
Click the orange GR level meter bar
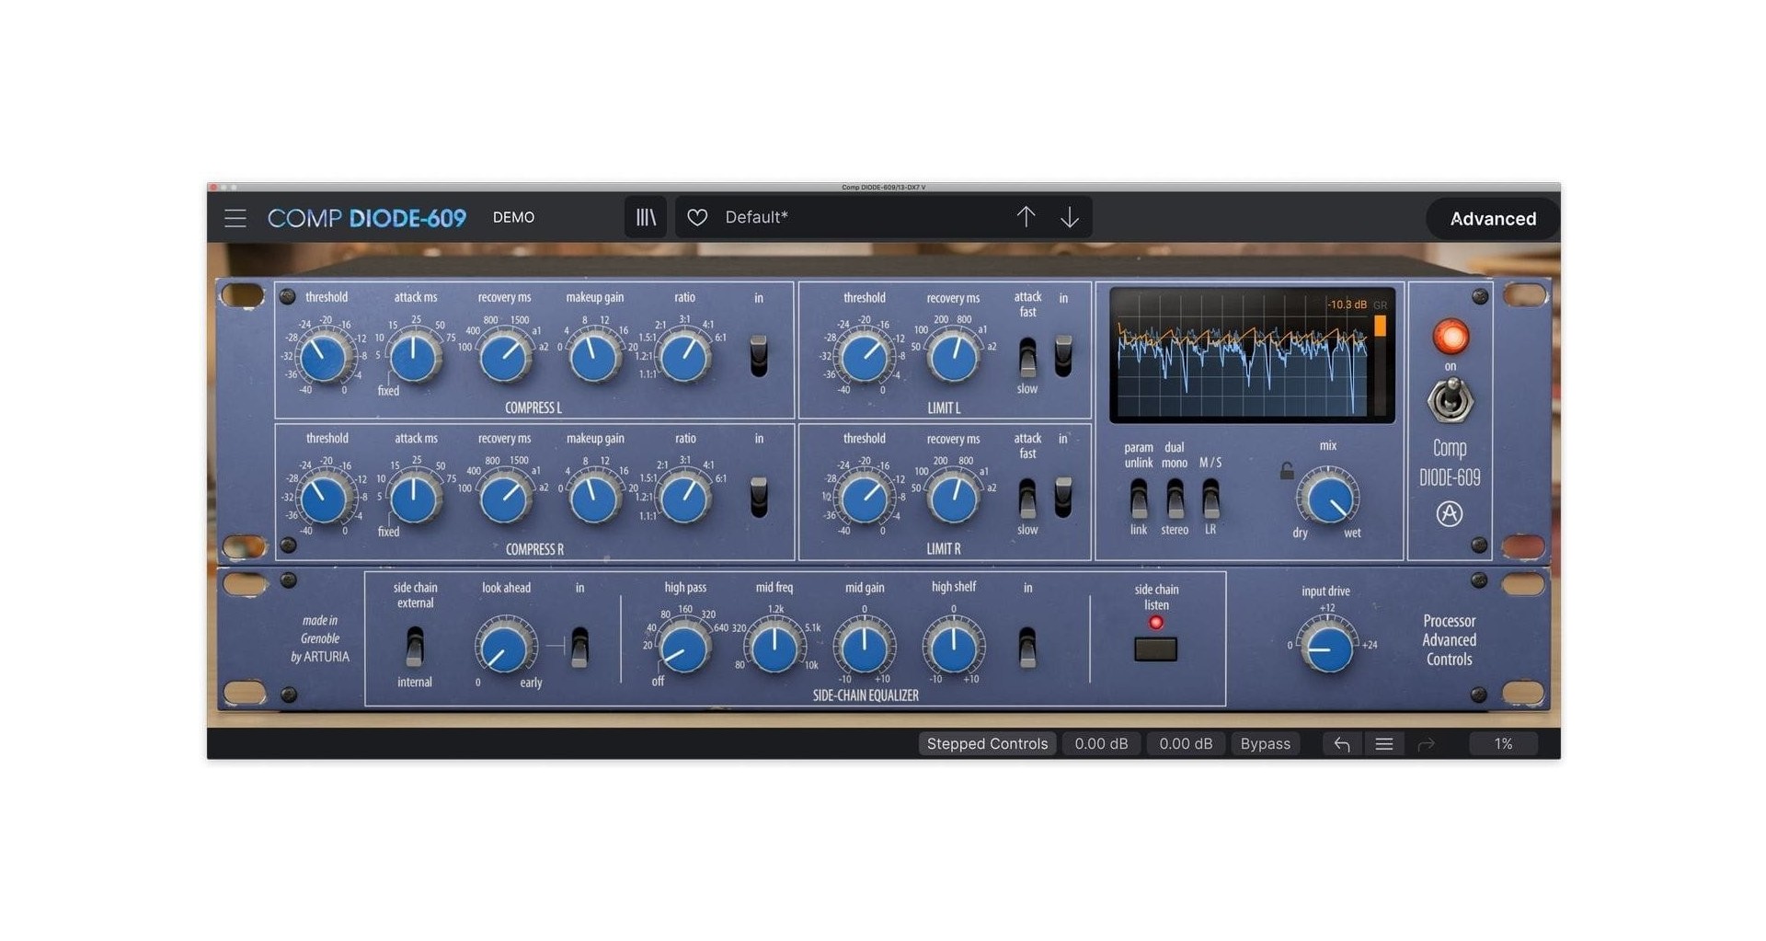(x=1380, y=326)
